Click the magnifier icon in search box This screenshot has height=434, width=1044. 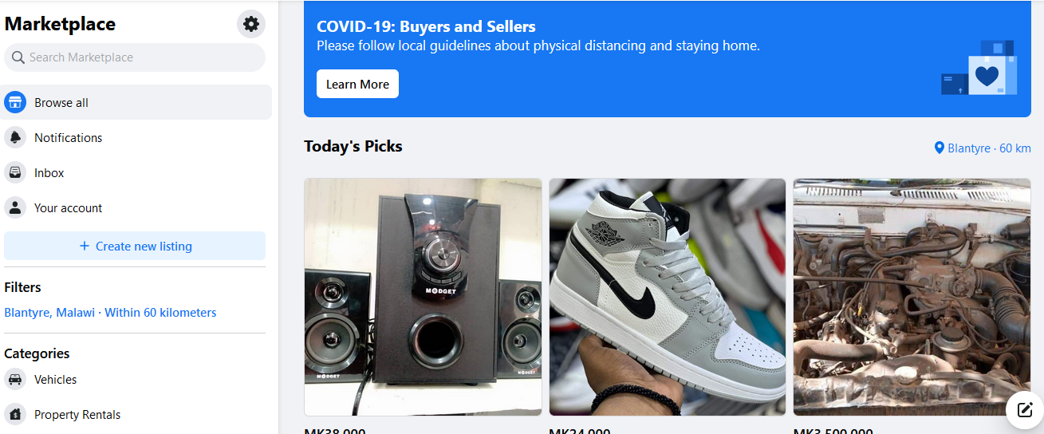[x=18, y=57]
